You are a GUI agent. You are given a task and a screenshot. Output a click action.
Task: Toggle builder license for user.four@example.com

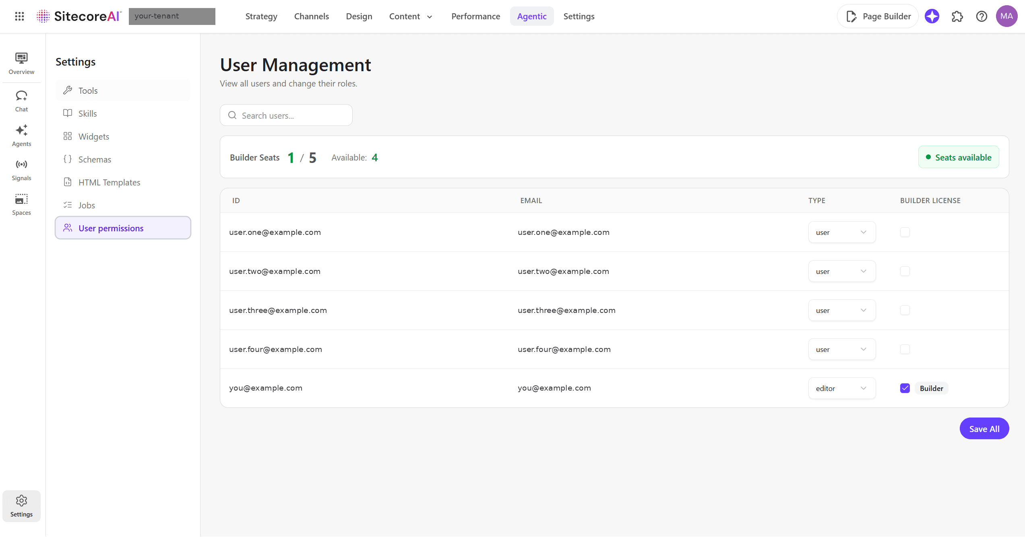(x=905, y=349)
